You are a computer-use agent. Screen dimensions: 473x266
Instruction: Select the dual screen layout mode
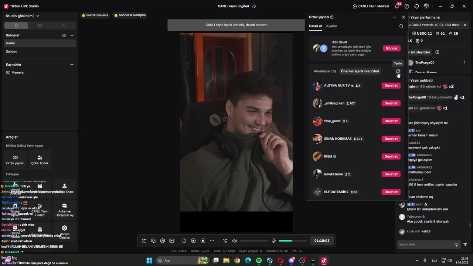tap(64, 25)
